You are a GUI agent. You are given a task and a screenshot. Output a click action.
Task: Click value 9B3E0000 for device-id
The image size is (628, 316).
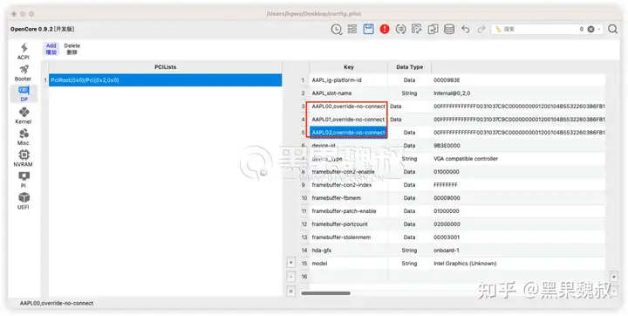pyautogui.click(x=447, y=146)
